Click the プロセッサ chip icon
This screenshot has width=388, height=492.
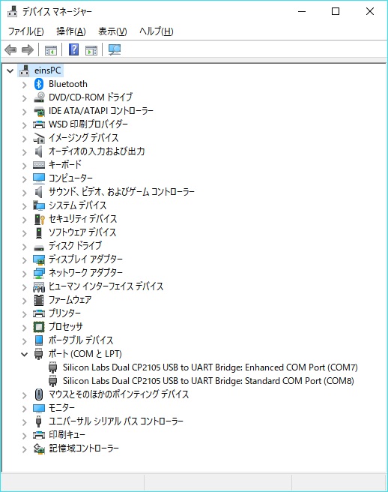click(39, 327)
